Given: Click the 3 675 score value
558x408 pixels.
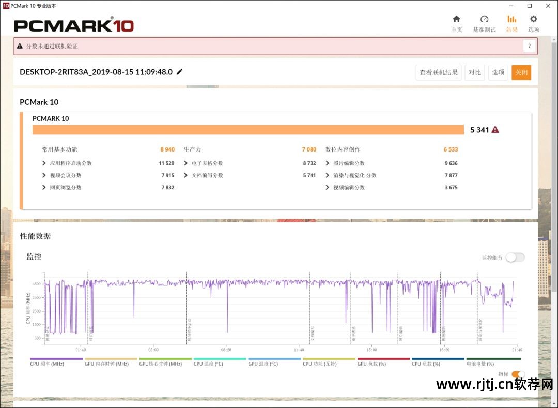Looking at the screenshot, I should [x=451, y=188].
